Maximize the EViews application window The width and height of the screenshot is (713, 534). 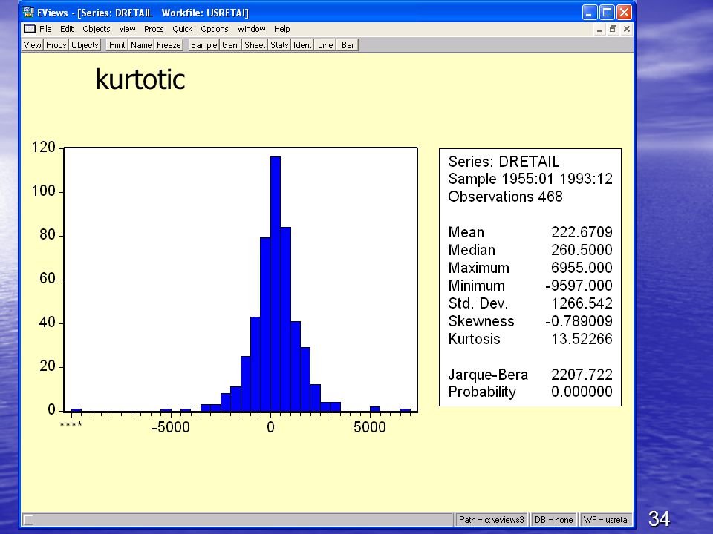pyautogui.click(x=607, y=13)
